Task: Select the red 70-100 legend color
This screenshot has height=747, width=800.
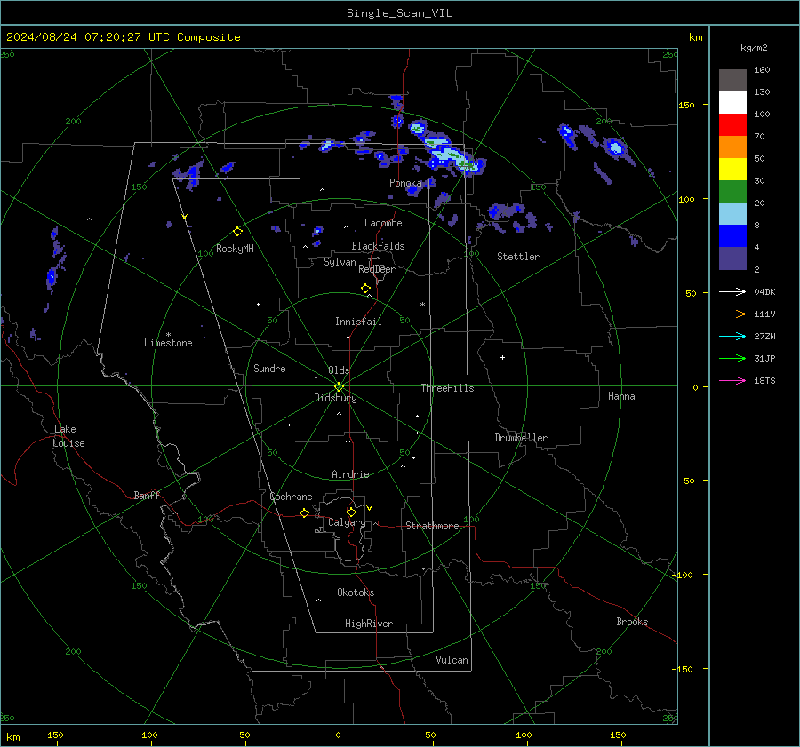Action: [732, 125]
